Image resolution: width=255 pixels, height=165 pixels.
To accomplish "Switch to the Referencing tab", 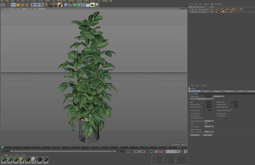I will [x=229, y=91].
